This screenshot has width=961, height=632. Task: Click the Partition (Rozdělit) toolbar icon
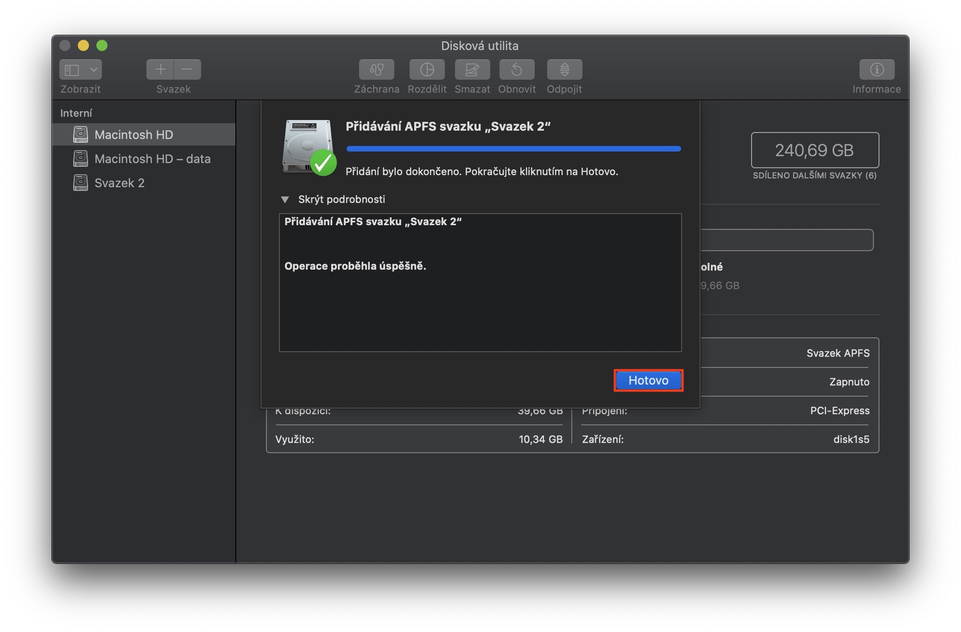[427, 70]
